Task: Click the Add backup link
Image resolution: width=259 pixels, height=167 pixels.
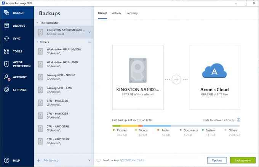Action: pyautogui.click(x=51, y=160)
